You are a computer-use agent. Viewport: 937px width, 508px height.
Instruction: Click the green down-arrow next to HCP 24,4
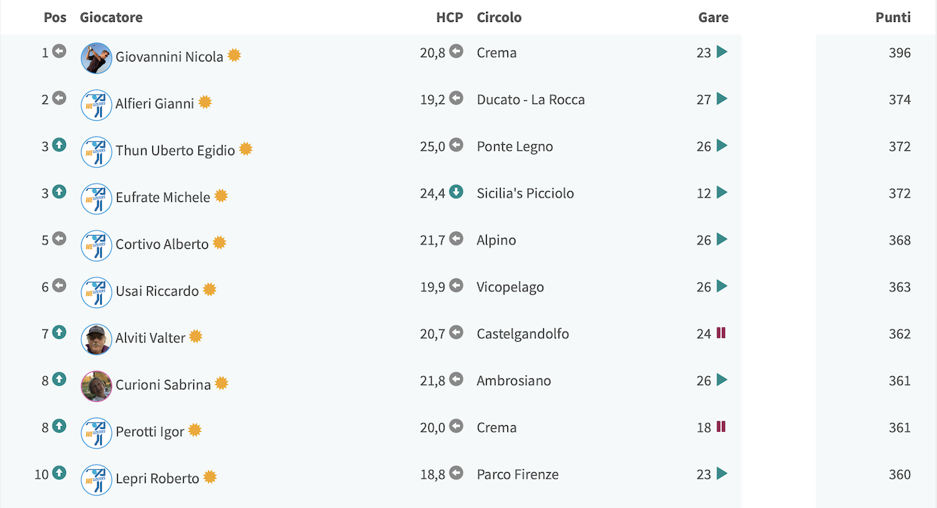456,192
